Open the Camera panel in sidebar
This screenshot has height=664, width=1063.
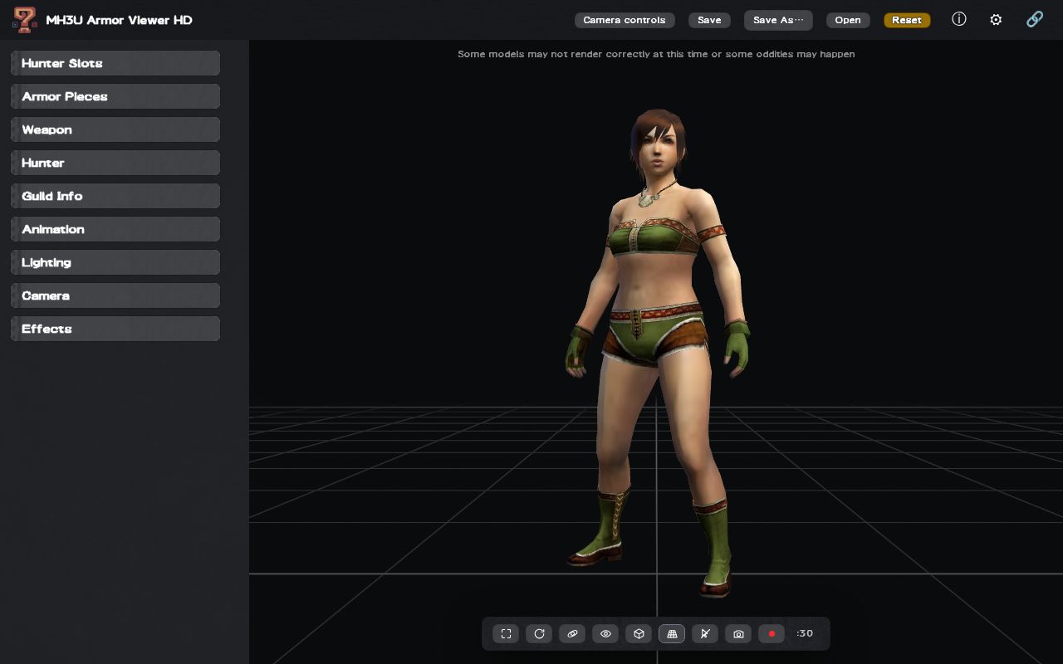click(x=115, y=295)
